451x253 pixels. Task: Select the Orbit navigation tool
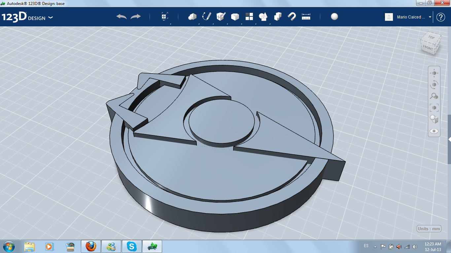click(434, 85)
